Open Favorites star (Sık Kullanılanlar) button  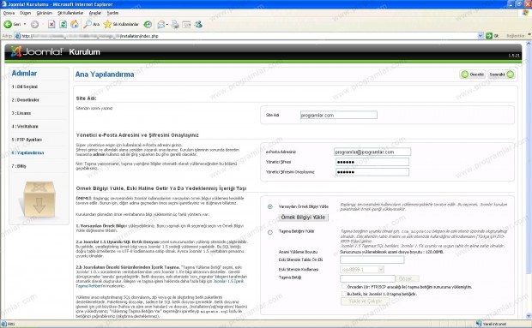[x=121, y=24]
